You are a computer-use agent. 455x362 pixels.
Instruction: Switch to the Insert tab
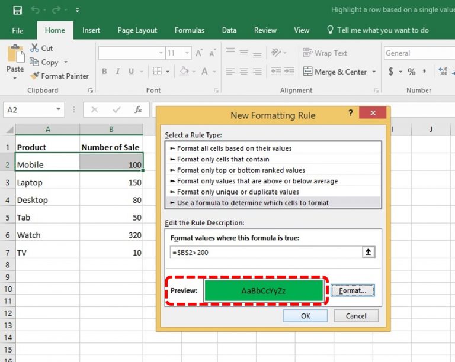pyautogui.click(x=91, y=30)
